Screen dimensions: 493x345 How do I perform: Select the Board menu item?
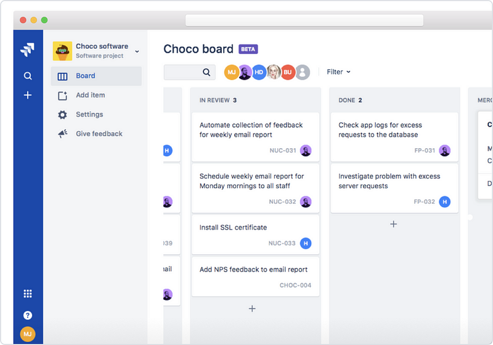(86, 76)
